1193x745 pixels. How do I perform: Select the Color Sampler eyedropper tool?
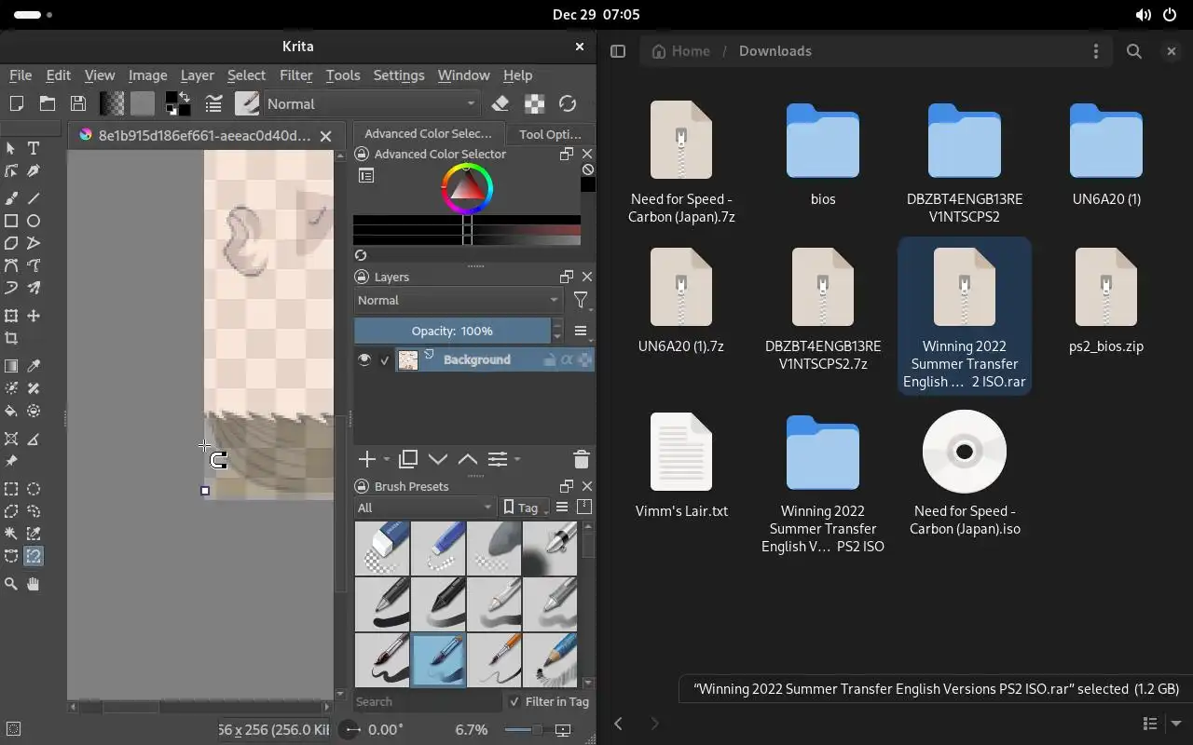click(34, 366)
